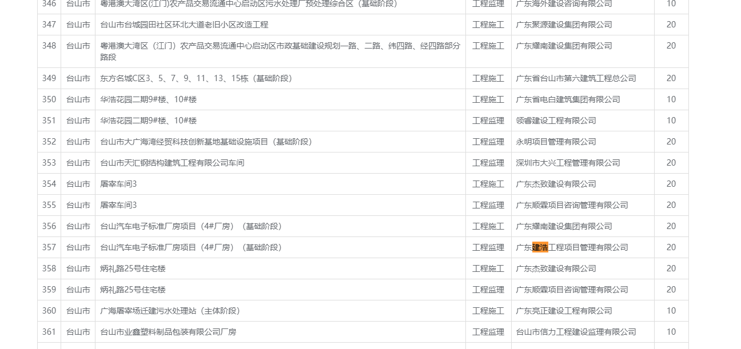Select 华浩花园二期9#楼、10#楼 in row 350
The width and height of the screenshot is (741, 349).
tap(148, 99)
